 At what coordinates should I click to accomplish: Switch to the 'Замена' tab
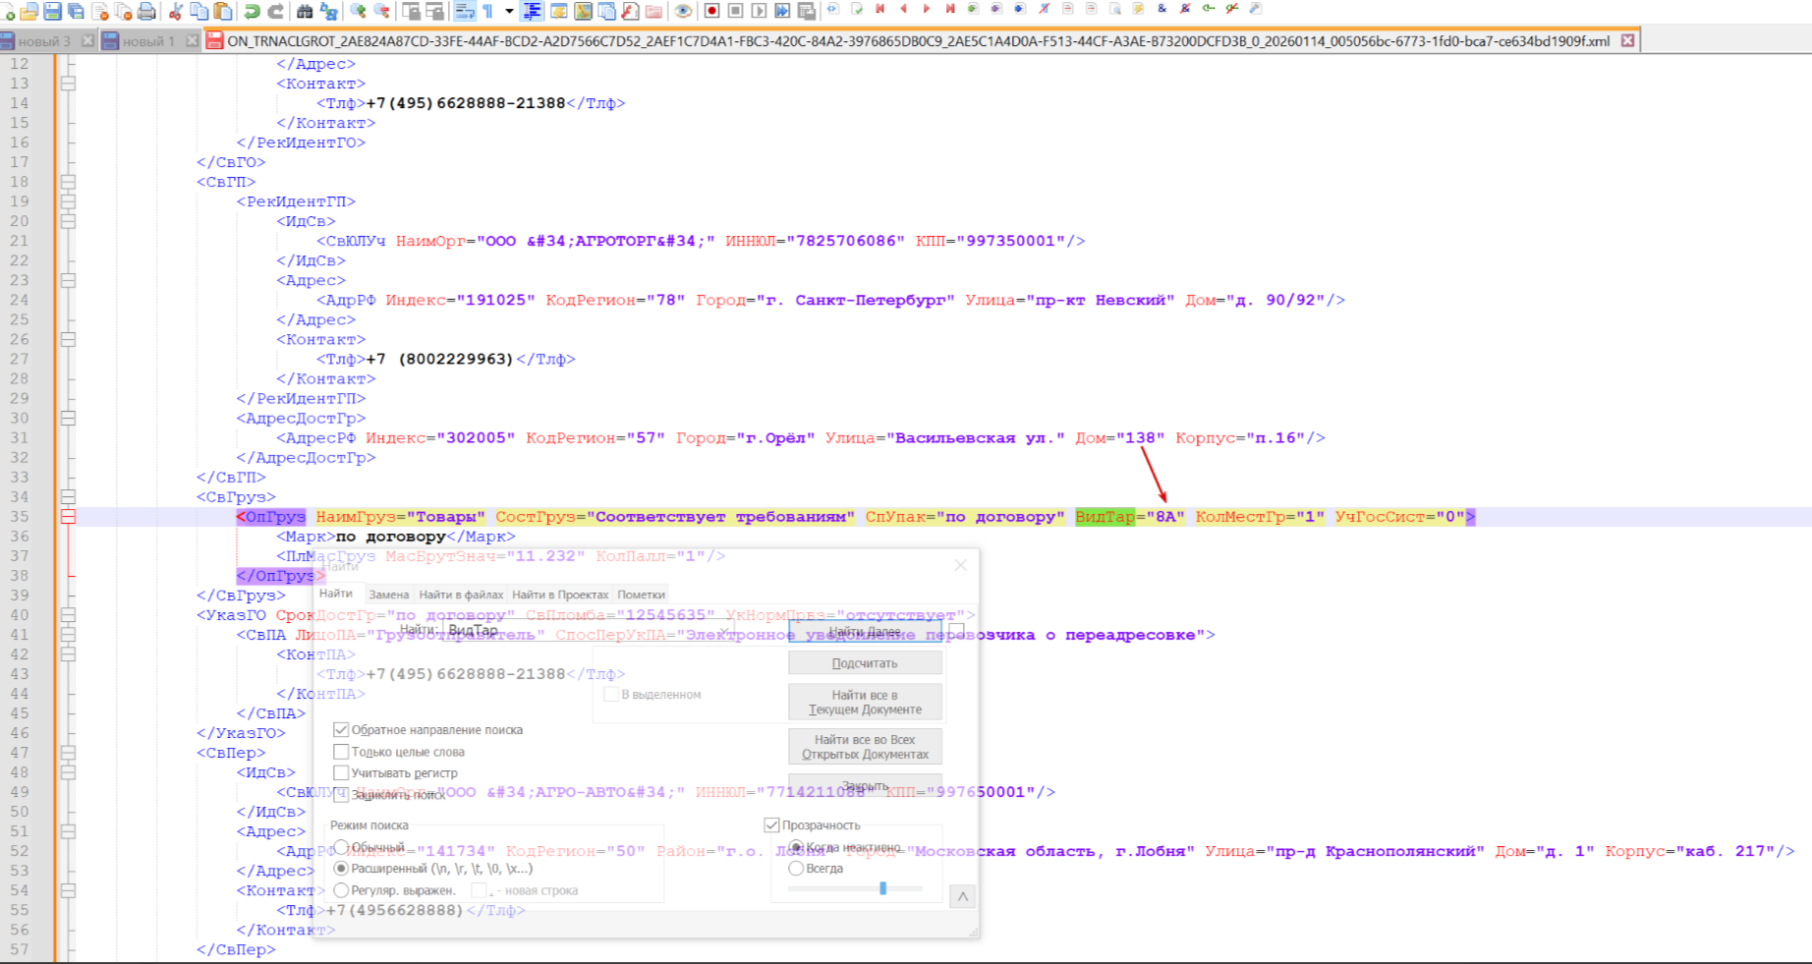389,595
